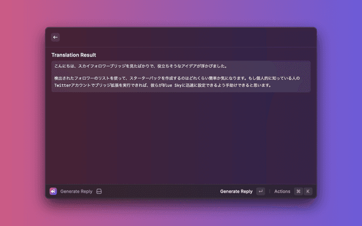The width and height of the screenshot is (362, 226).
Task: Click the K key badge
Action: click(x=308, y=192)
